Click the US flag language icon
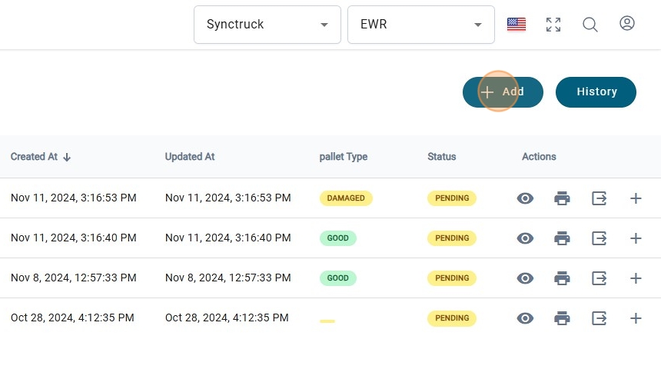The width and height of the screenshot is (661, 369). click(x=517, y=25)
